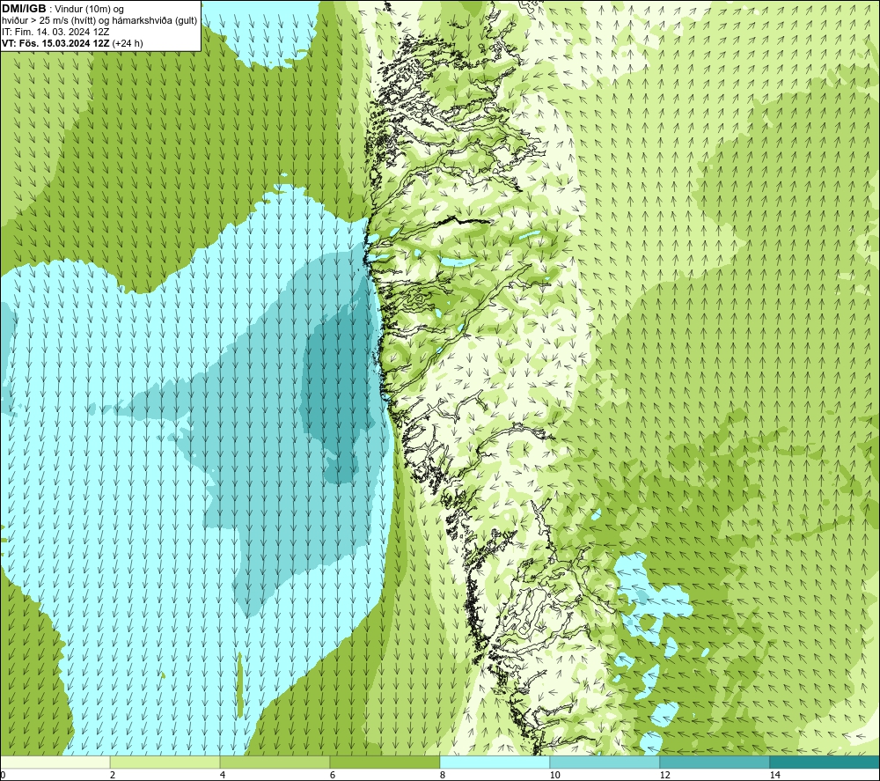Click the "DMI/IGB : Vindur (10m) og" title line

click(x=62, y=9)
